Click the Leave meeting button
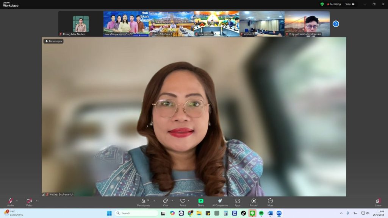This screenshot has height=218, width=388. (x=378, y=202)
